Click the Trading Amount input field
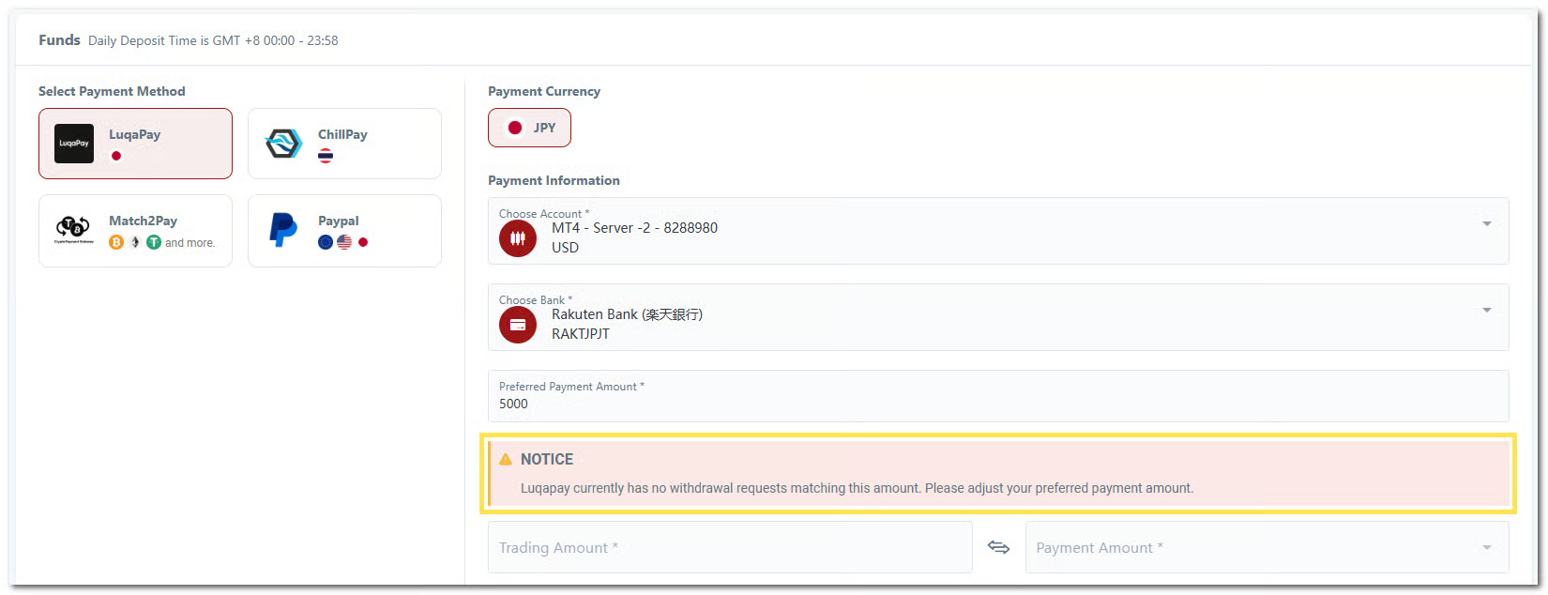This screenshot has width=1548, height=595. click(729, 547)
